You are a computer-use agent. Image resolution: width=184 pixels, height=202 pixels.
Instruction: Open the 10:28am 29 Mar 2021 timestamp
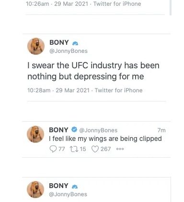coord(58,90)
